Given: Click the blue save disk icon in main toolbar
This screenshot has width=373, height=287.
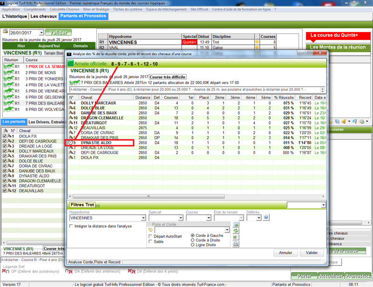Looking at the screenshot, I should click(337, 121).
